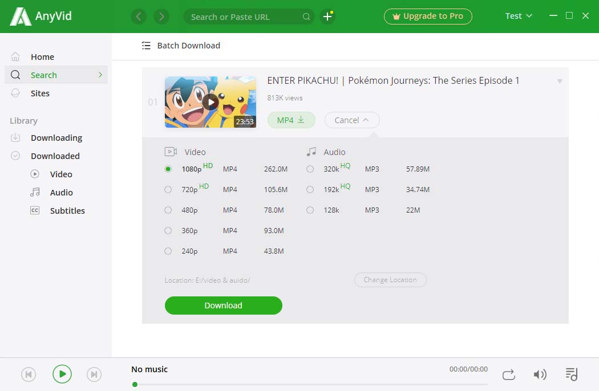Click Batch Download label
The image size is (599, 391).
point(189,46)
